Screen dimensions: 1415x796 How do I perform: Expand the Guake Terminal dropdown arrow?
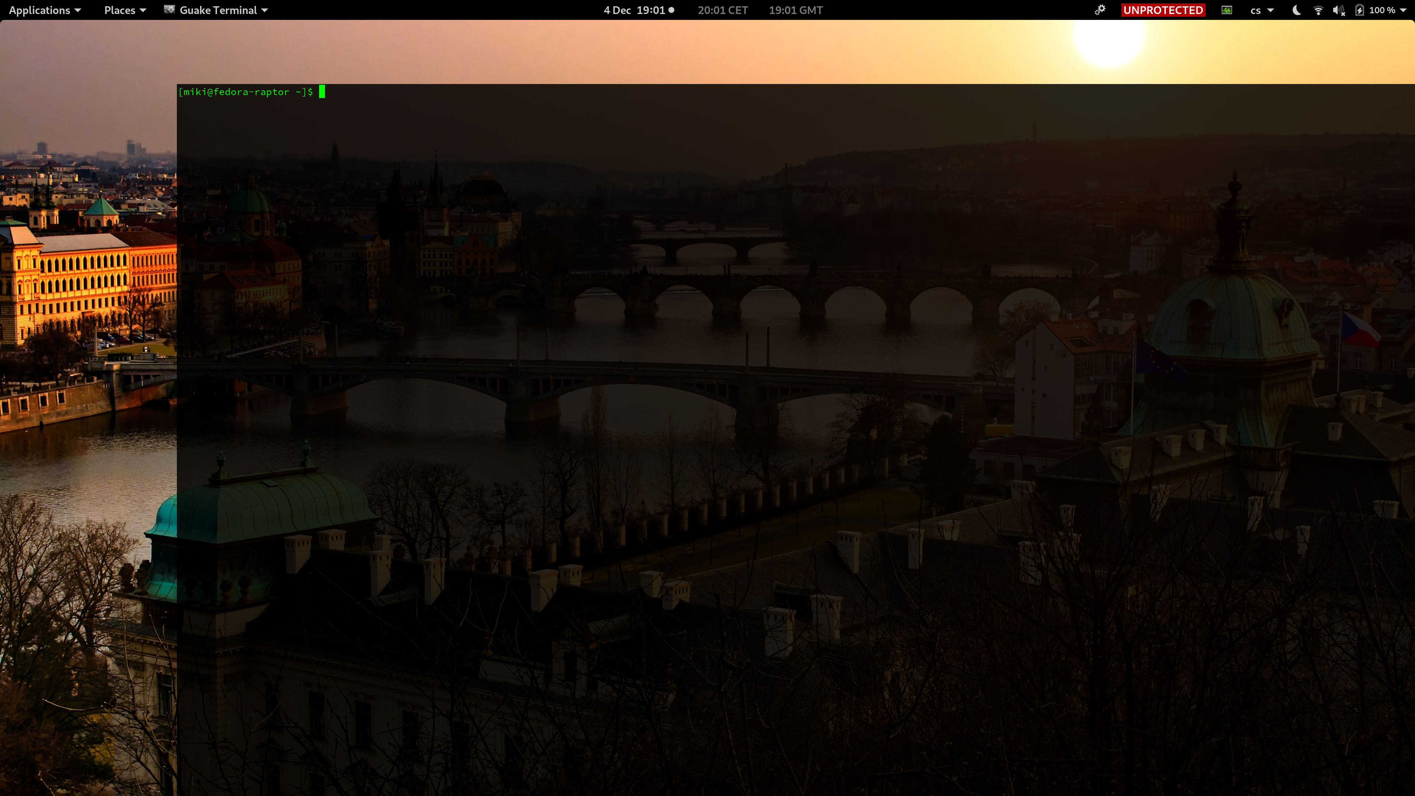point(264,10)
